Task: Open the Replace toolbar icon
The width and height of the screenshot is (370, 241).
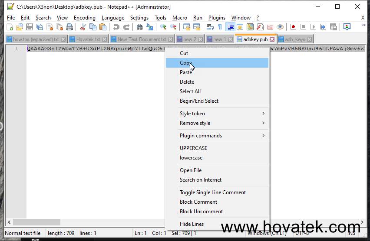Action: pos(149,27)
